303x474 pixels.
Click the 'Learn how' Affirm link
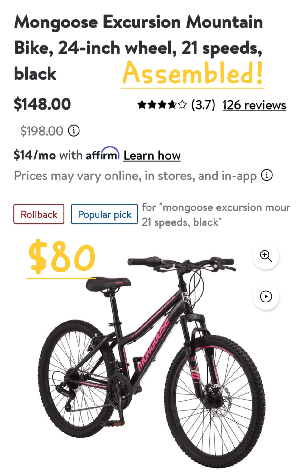[x=152, y=155]
